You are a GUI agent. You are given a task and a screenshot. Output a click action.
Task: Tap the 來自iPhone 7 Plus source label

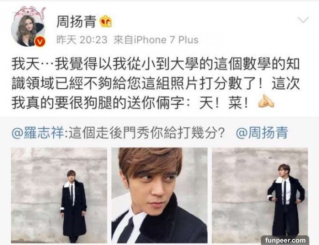pyautogui.click(x=156, y=40)
